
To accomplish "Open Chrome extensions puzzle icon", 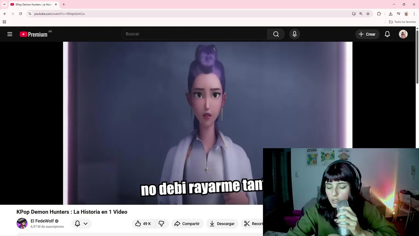I will point(379,14).
